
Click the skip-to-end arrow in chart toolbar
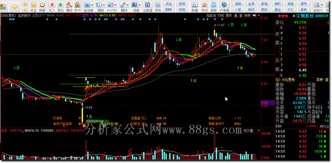[255, 15]
